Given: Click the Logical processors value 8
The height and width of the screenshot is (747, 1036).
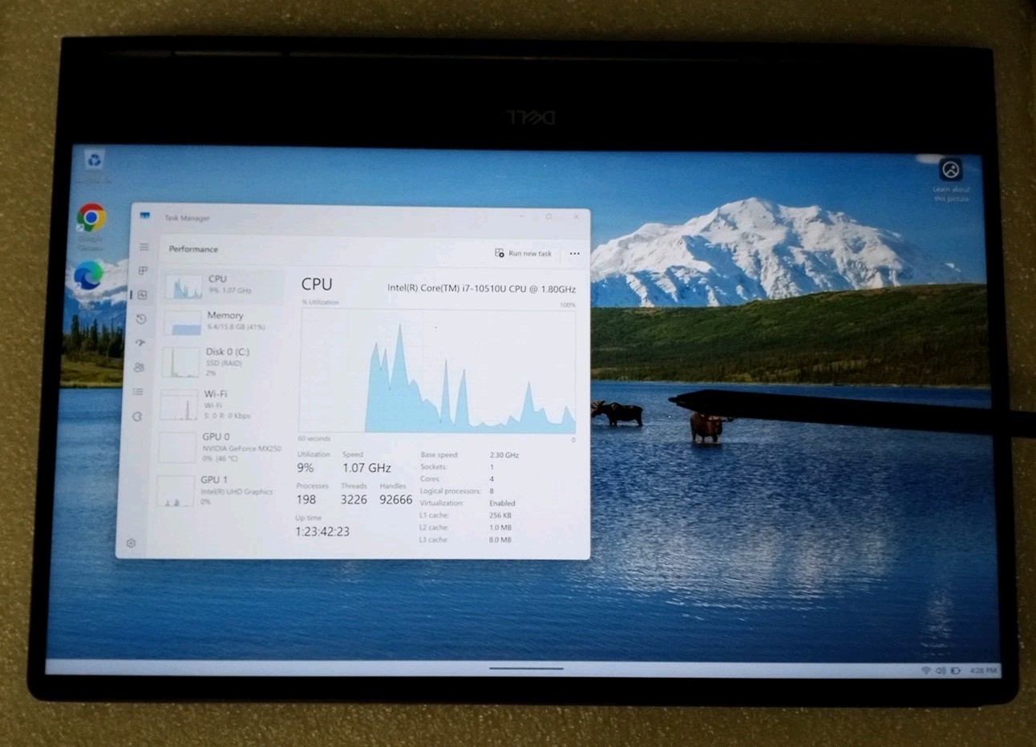Looking at the screenshot, I should [492, 491].
